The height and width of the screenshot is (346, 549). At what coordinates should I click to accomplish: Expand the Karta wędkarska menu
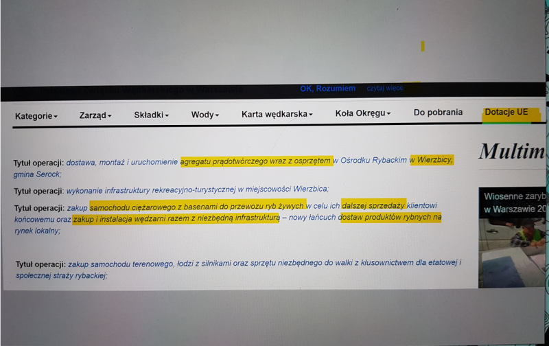point(277,115)
